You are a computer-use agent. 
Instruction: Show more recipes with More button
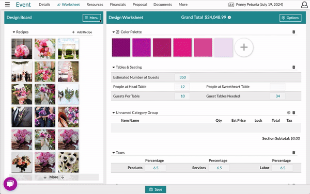tap(54, 177)
